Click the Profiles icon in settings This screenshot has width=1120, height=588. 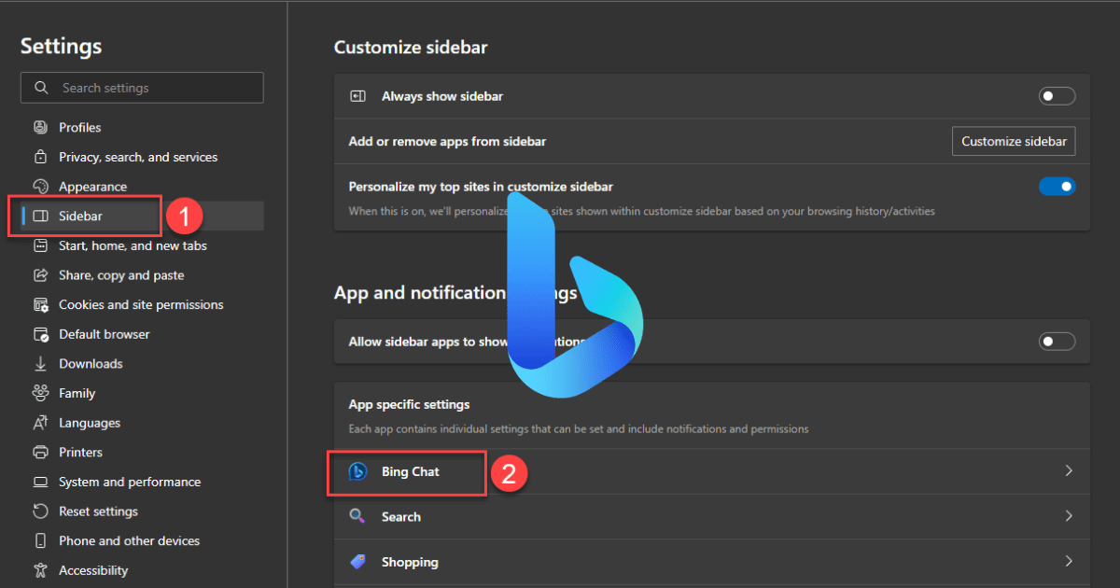[x=40, y=128]
